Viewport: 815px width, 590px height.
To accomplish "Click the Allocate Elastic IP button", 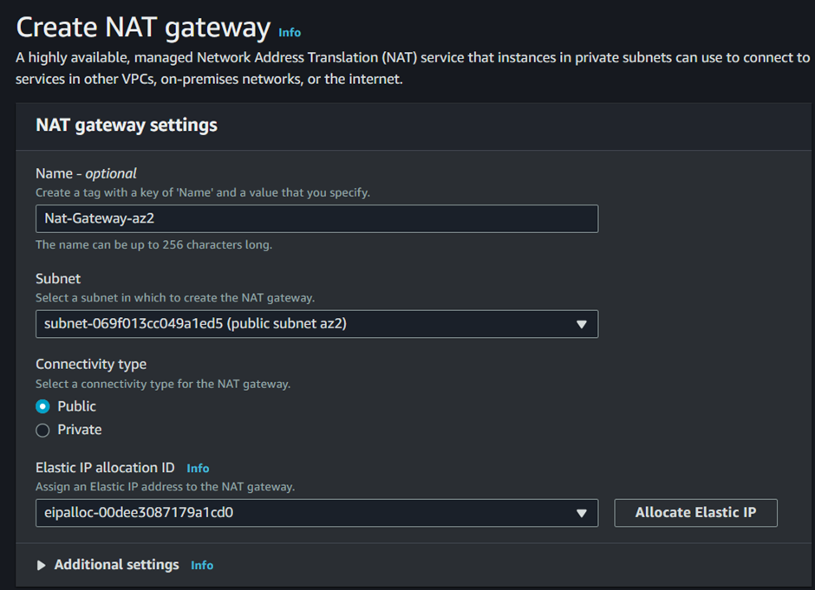I will (695, 513).
